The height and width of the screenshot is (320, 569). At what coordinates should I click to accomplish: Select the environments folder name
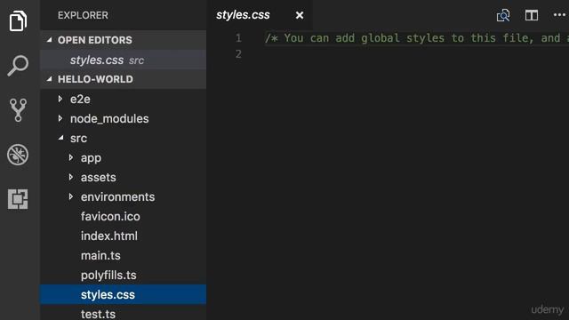pos(117,197)
